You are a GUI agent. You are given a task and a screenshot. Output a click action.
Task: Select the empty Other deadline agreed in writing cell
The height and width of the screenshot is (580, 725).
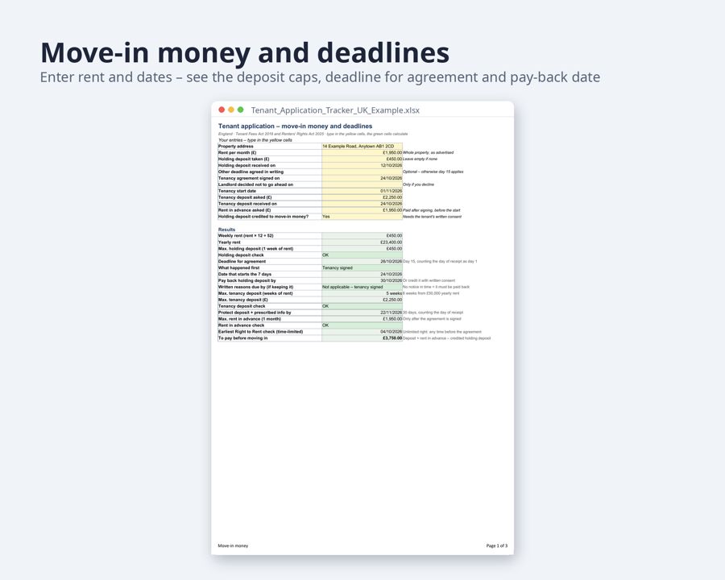coord(362,172)
